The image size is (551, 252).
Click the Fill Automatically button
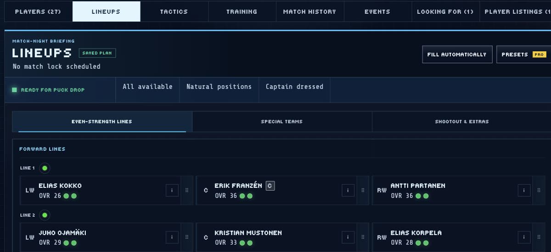[457, 55]
